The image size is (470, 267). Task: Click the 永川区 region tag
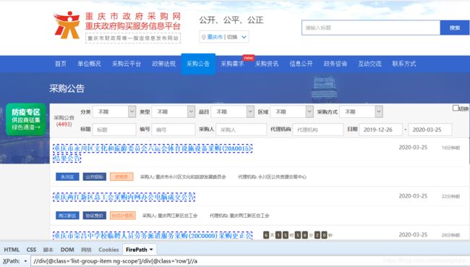(x=67, y=177)
